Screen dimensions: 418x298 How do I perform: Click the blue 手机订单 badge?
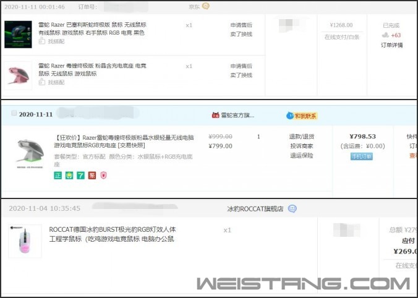coord(362,156)
